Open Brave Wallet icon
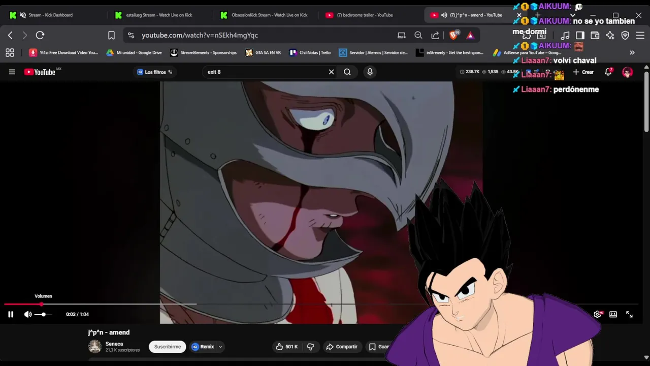Image resolution: width=650 pixels, height=366 pixels. click(595, 35)
